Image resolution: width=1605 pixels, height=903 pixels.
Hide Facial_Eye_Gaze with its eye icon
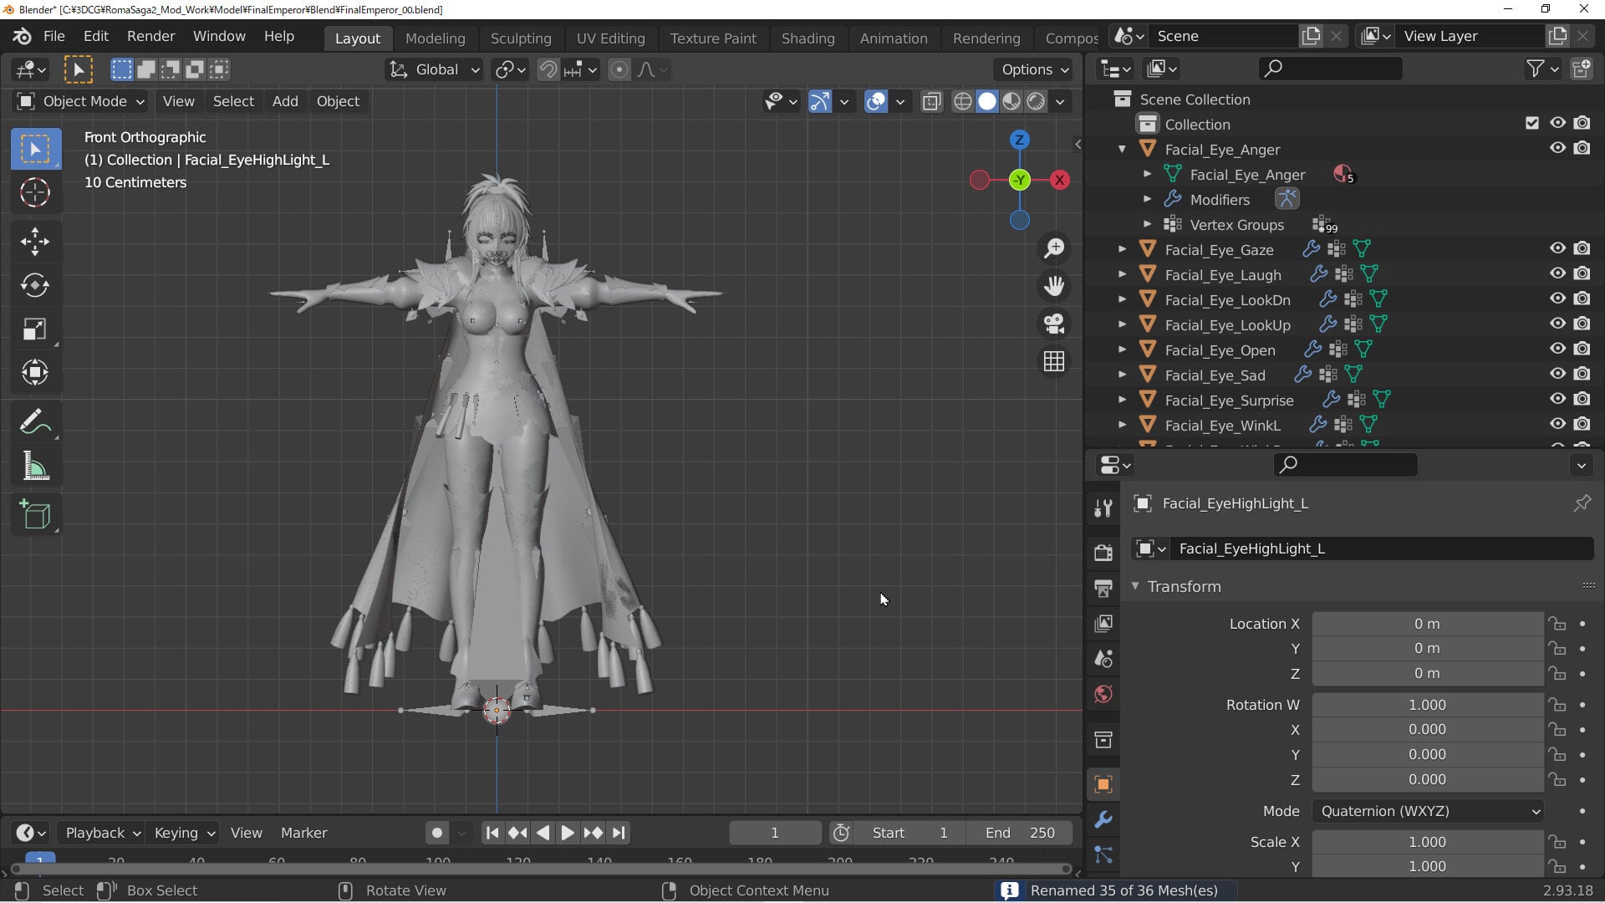click(1557, 248)
